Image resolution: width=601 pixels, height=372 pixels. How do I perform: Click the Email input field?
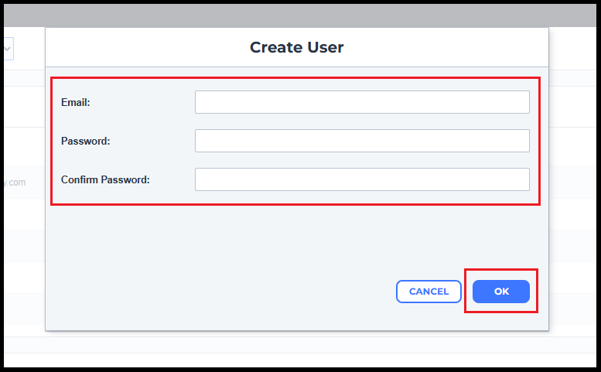tap(362, 102)
